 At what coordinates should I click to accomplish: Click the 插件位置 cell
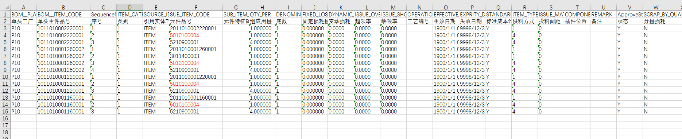tap(577, 21)
